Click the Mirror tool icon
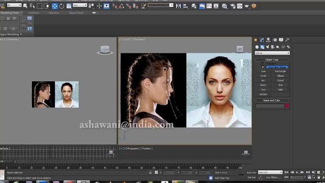325x183 pixels. click(x=178, y=6)
